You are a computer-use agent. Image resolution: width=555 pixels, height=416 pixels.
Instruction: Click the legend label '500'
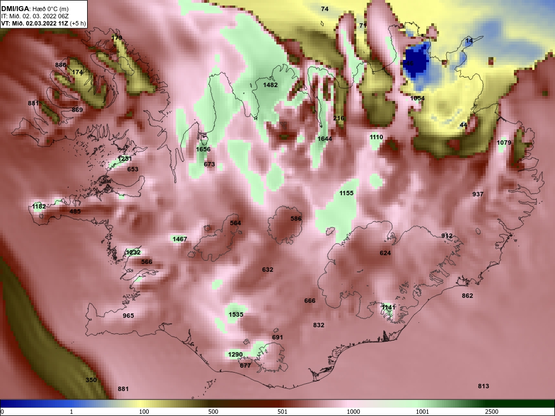213,412
